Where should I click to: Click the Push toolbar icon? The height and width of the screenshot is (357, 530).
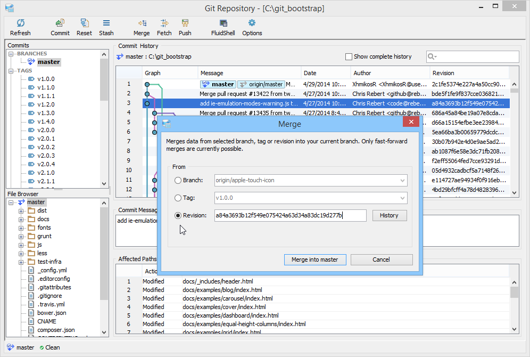click(x=185, y=23)
